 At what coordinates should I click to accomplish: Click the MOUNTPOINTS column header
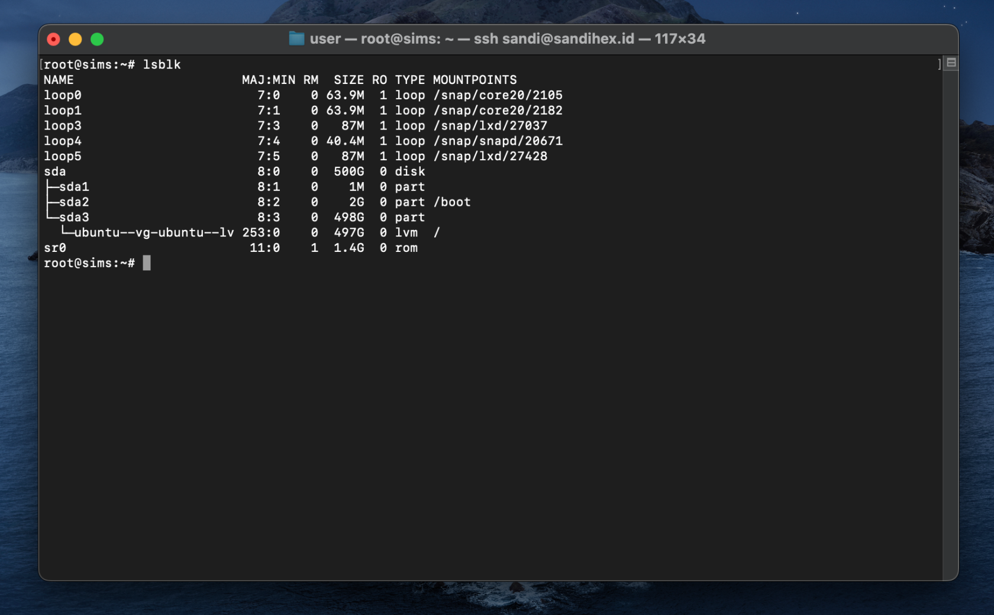pyautogui.click(x=475, y=80)
